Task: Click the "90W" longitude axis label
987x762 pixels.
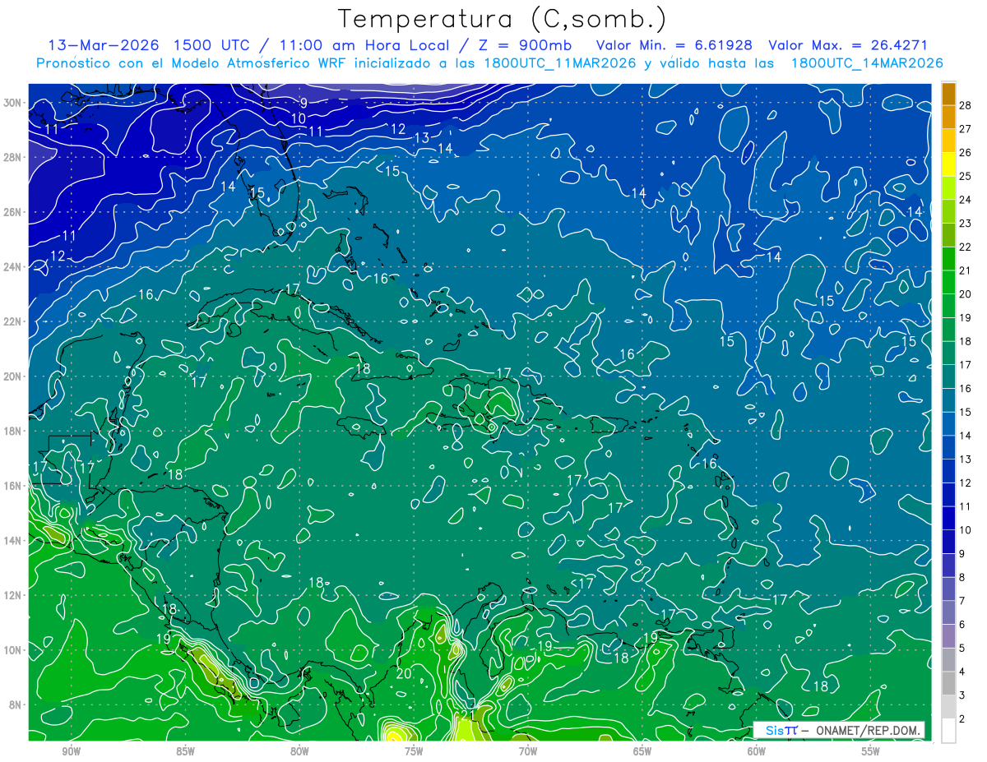Action: [72, 751]
